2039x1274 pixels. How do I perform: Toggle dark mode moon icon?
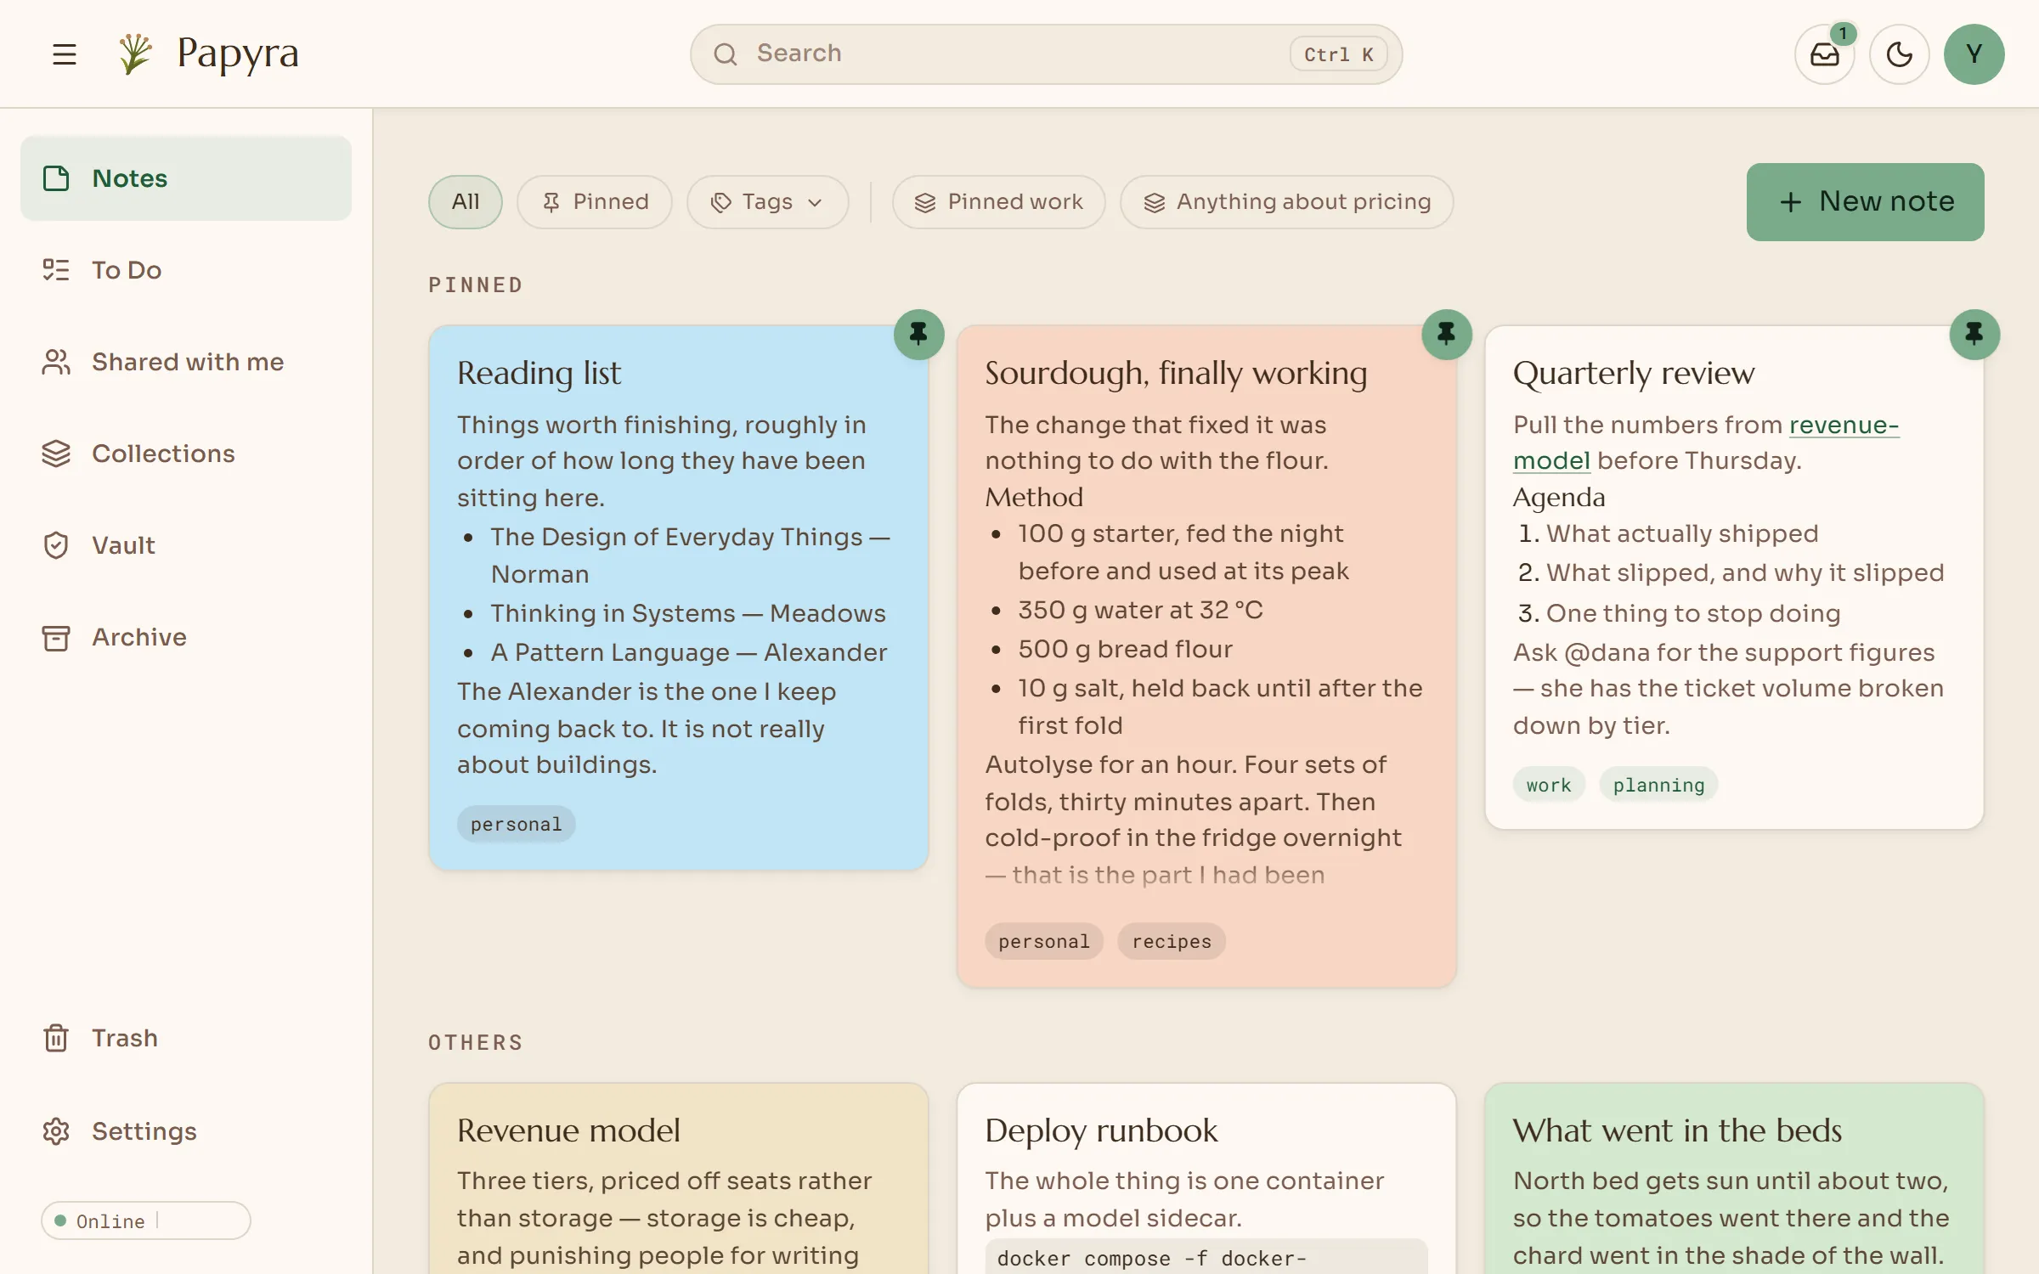click(x=1899, y=54)
